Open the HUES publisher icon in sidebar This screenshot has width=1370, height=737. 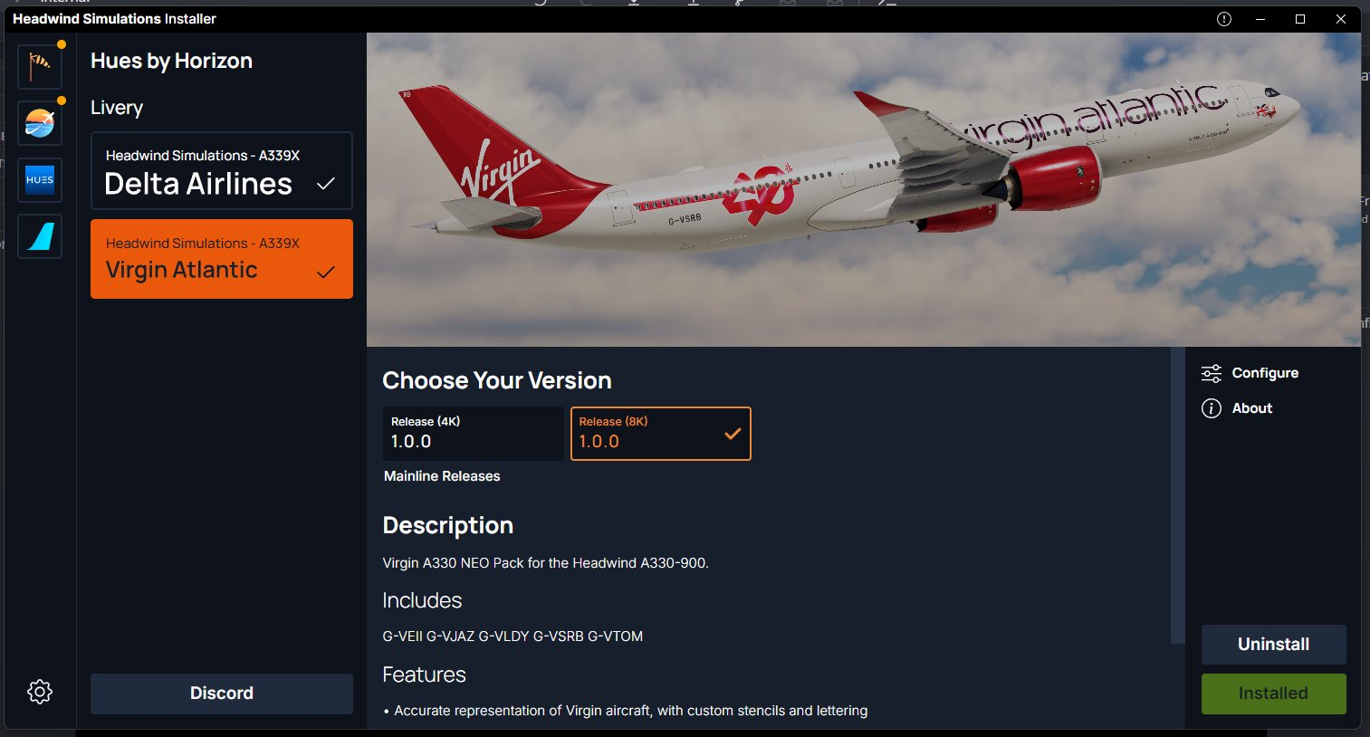pyautogui.click(x=40, y=179)
